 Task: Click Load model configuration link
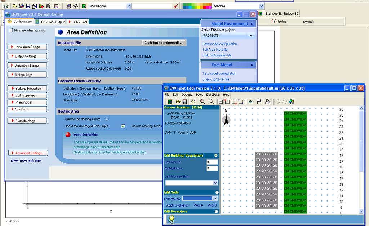(220, 44)
